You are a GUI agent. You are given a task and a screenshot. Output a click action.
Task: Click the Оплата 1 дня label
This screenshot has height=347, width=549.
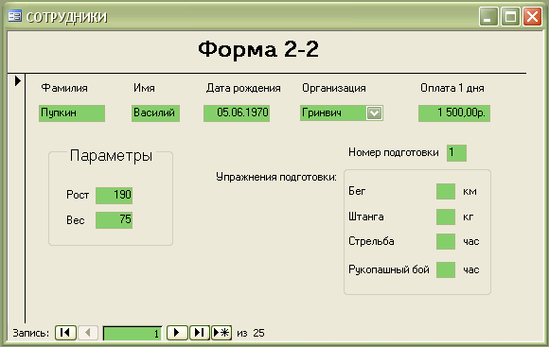click(x=452, y=88)
